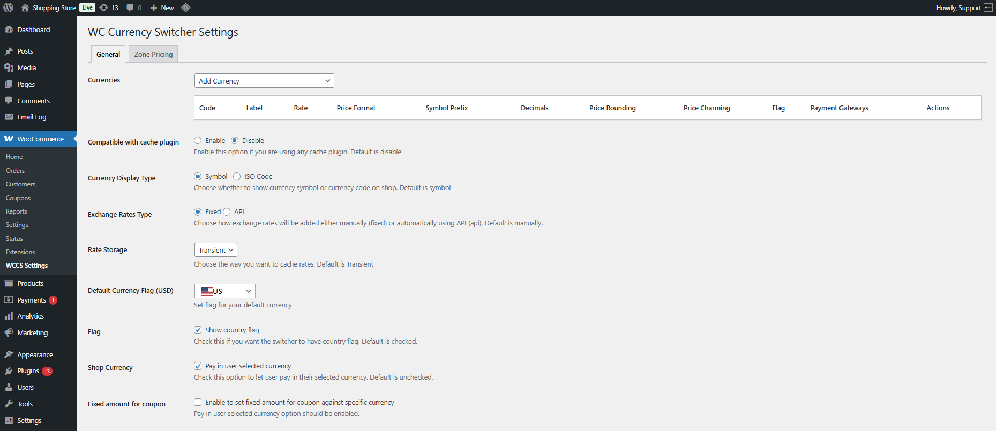
Task: Choose API exchange rates type
Action: (227, 211)
